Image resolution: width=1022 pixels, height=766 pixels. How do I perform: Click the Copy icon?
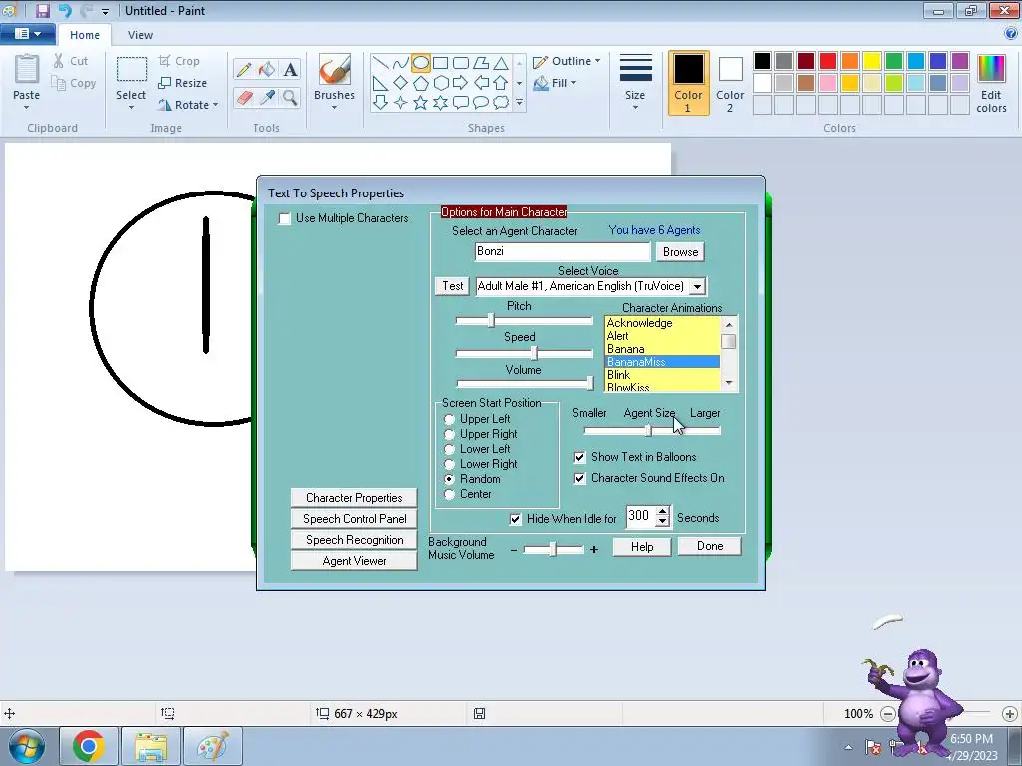(59, 83)
